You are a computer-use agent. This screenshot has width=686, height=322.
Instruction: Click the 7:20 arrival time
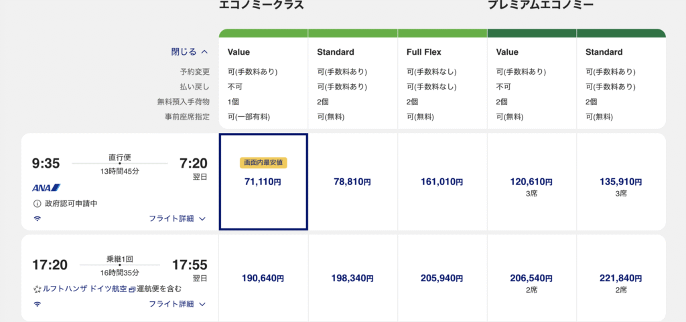point(194,164)
